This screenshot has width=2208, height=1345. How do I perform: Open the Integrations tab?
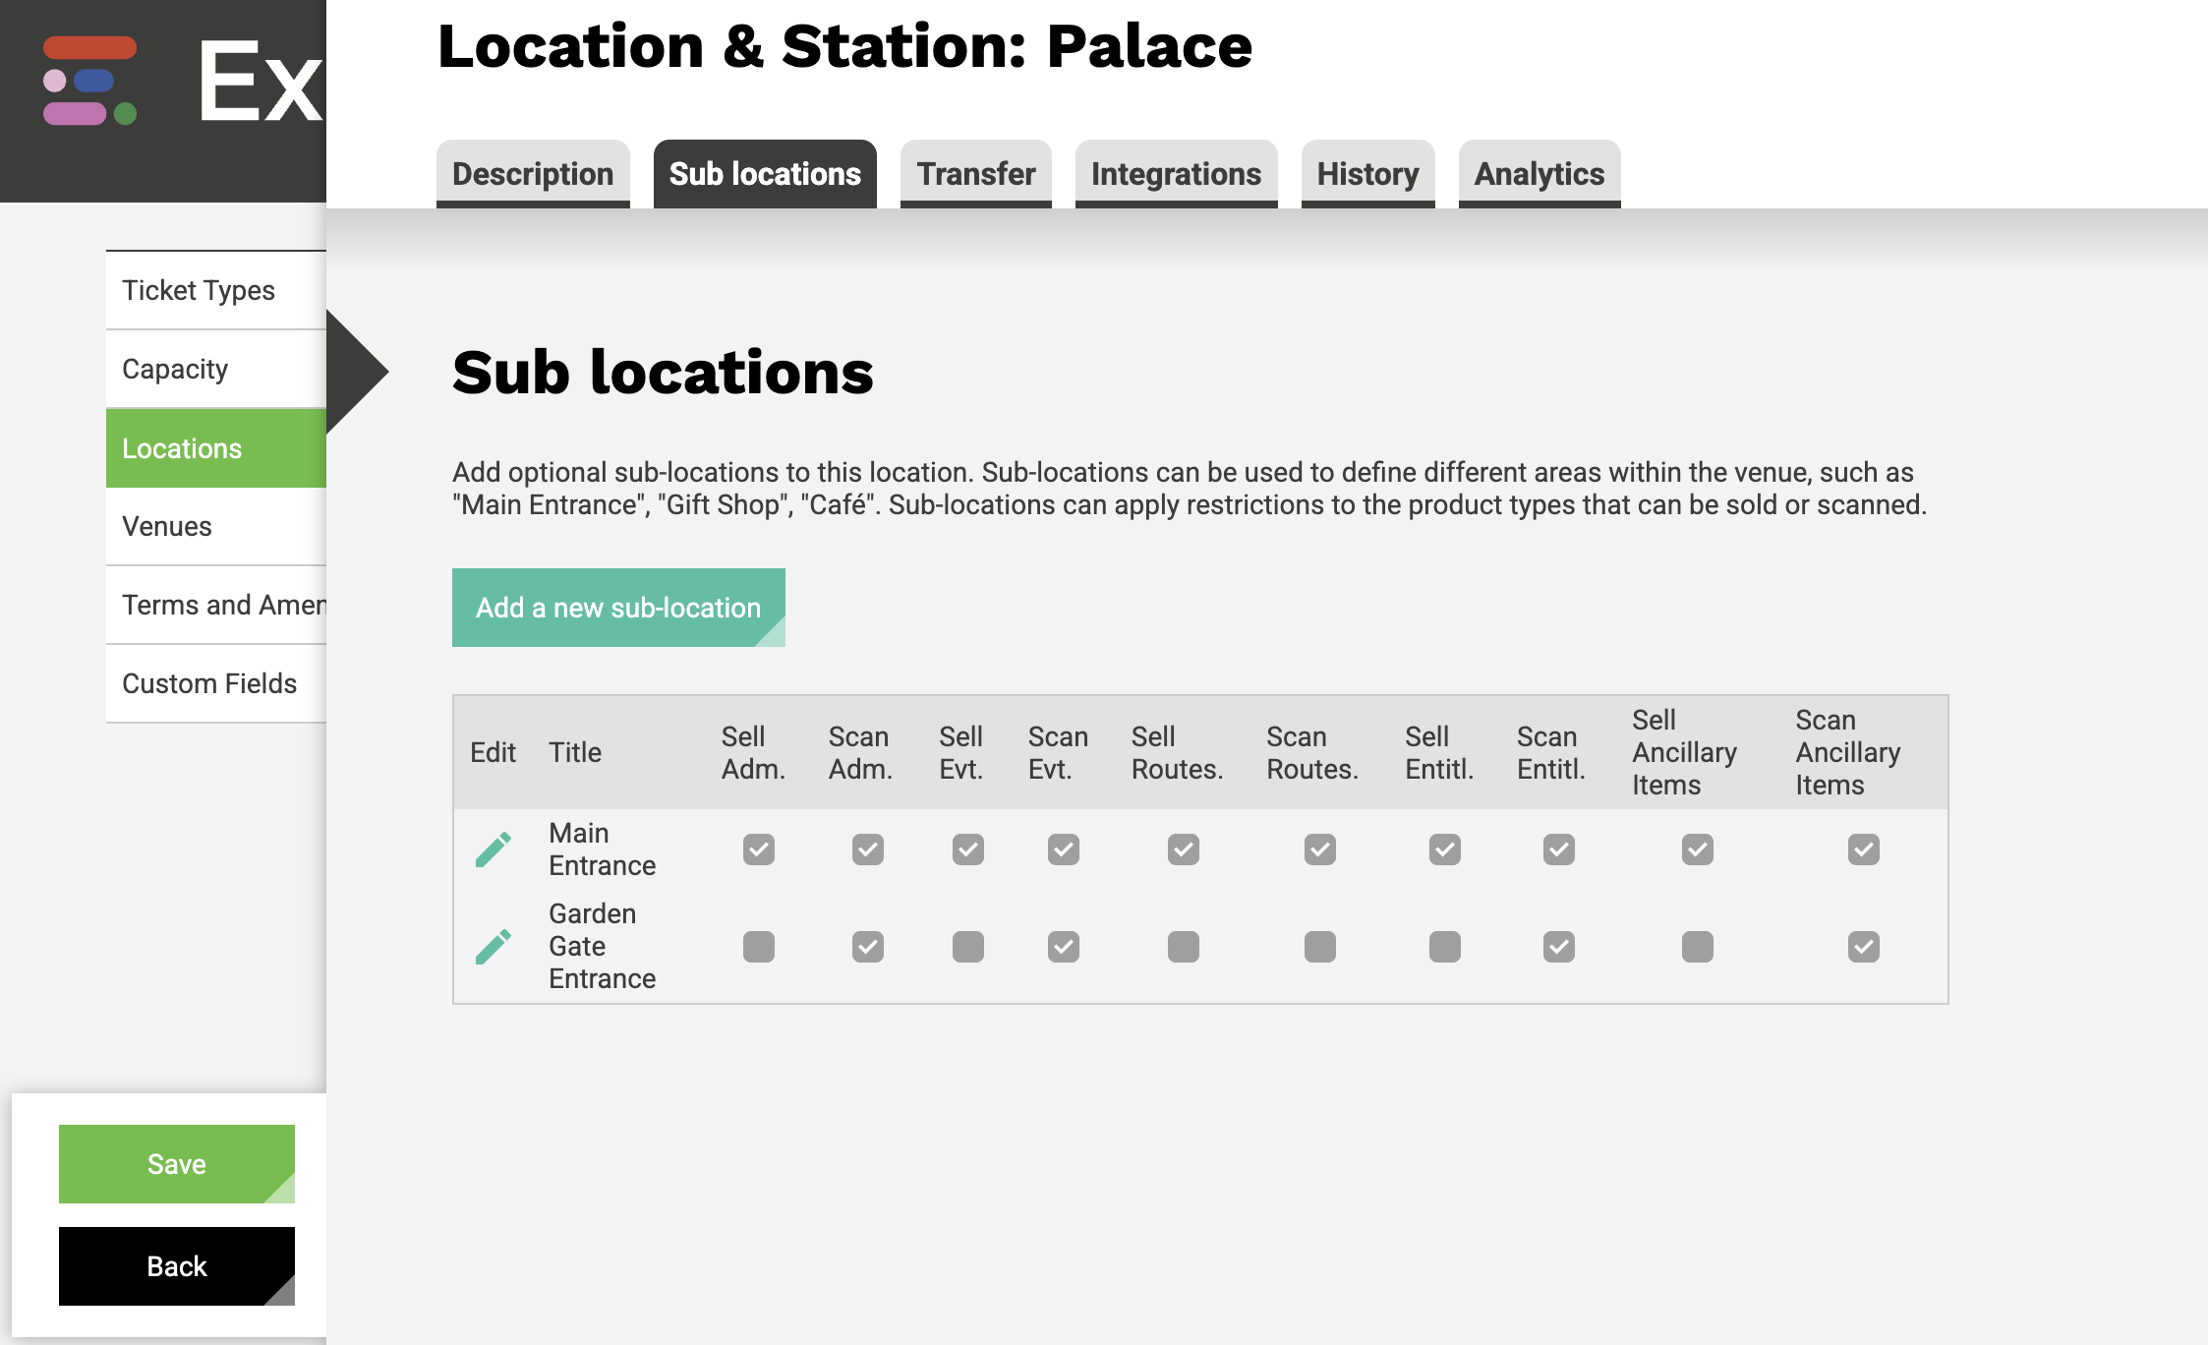point(1177,174)
